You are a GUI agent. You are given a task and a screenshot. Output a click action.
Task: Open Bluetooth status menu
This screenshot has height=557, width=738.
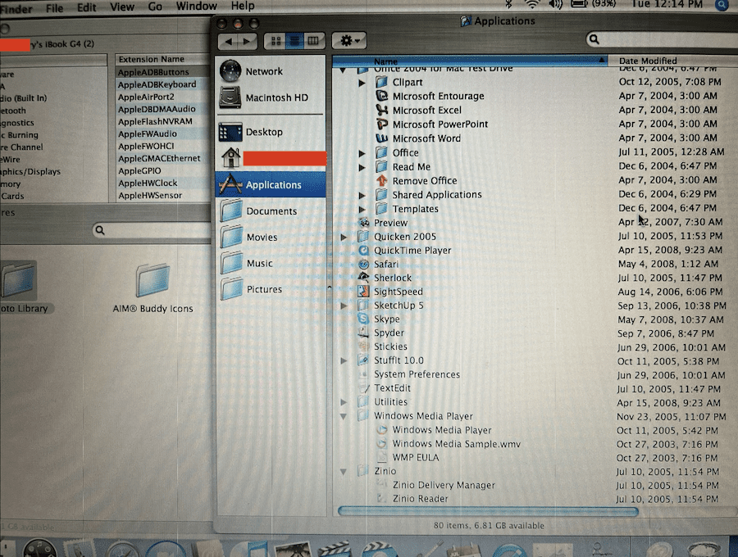[x=508, y=4]
